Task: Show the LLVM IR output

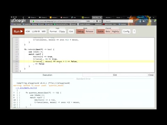Action: pyautogui.click(x=36, y=31)
